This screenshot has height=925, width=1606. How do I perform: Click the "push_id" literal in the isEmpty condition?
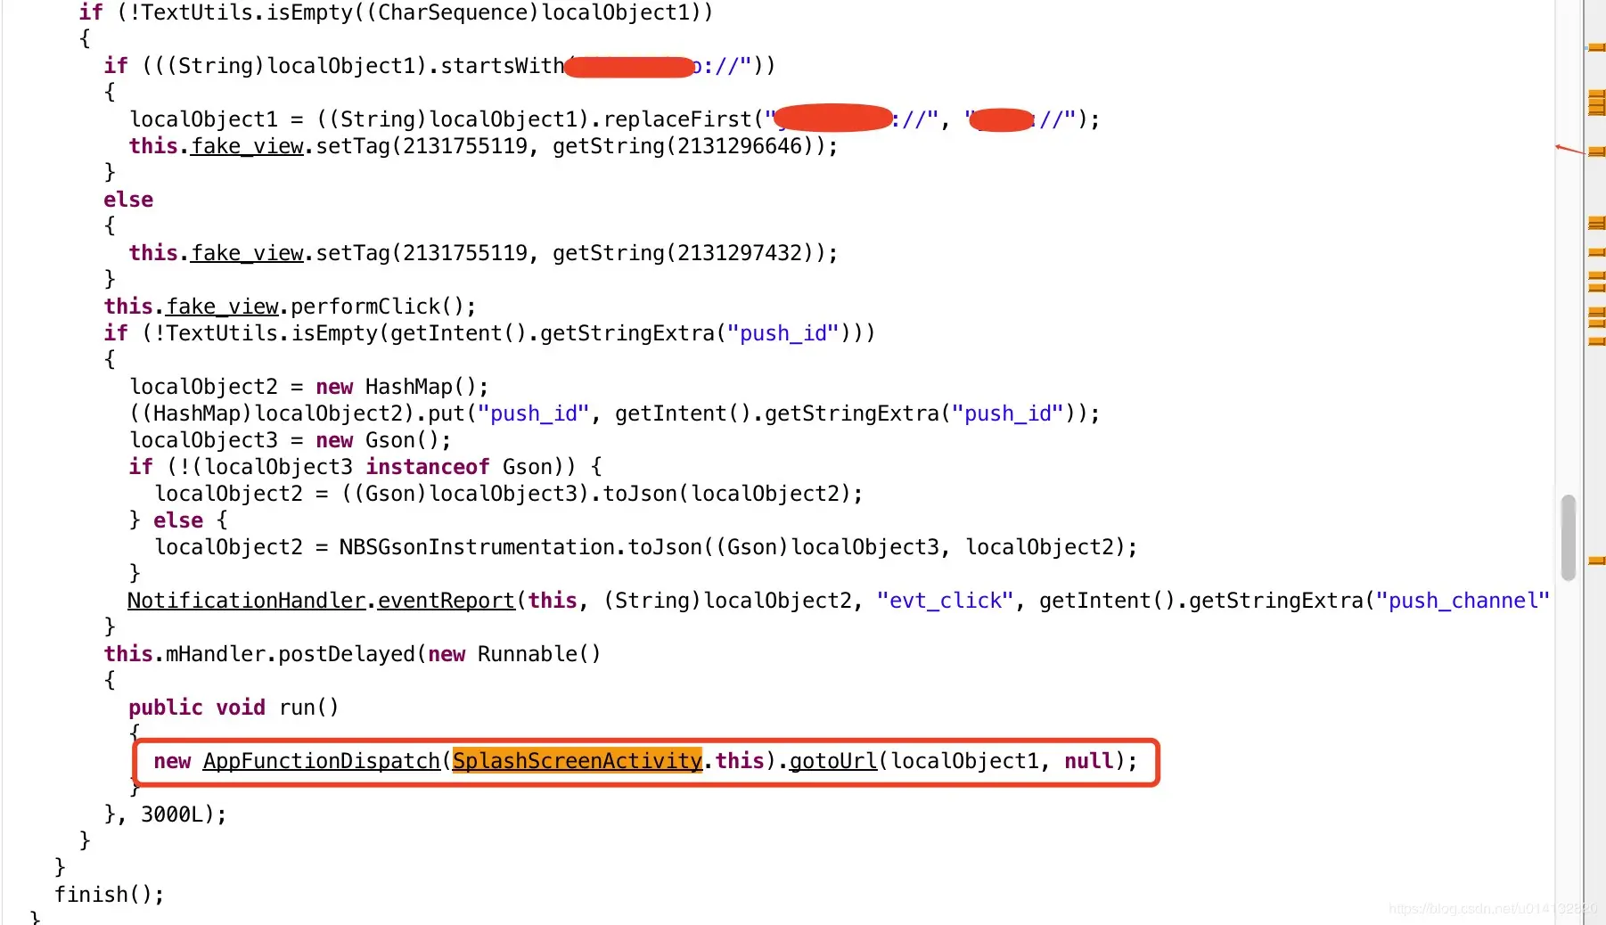[x=783, y=333]
